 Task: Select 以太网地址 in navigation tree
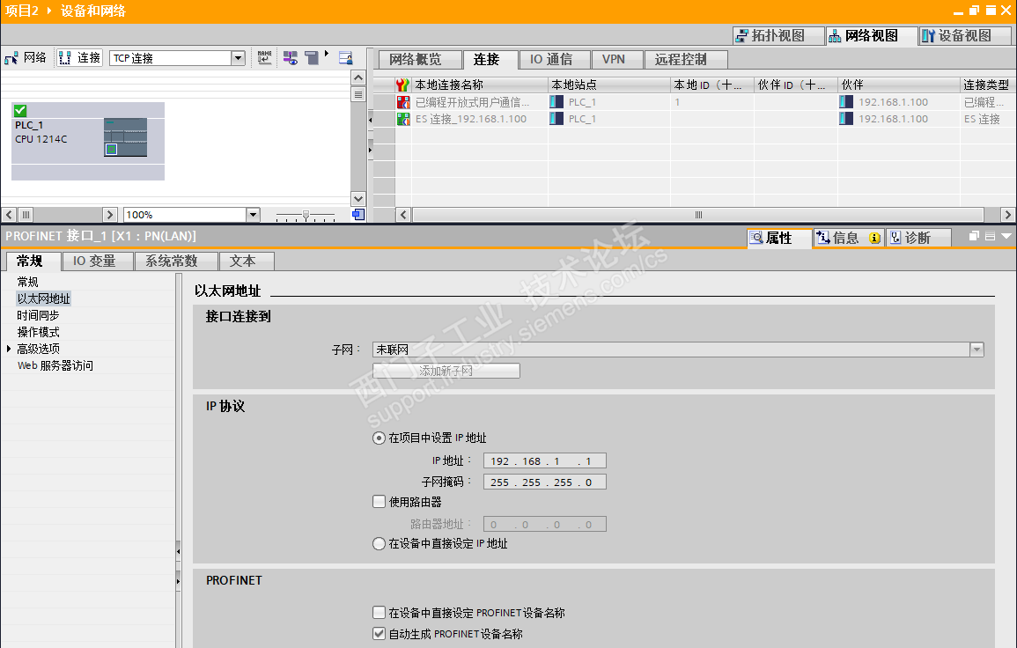click(x=43, y=298)
